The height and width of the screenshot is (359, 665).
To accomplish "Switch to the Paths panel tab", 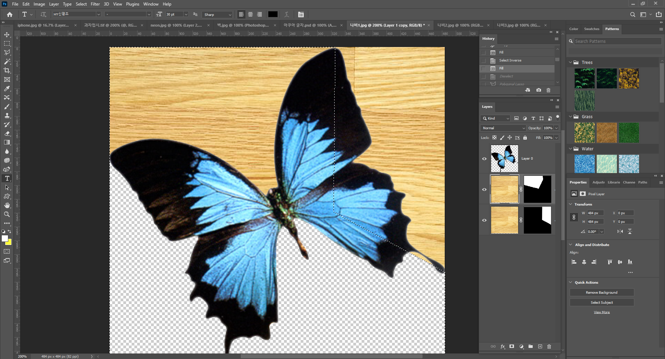I will [643, 182].
